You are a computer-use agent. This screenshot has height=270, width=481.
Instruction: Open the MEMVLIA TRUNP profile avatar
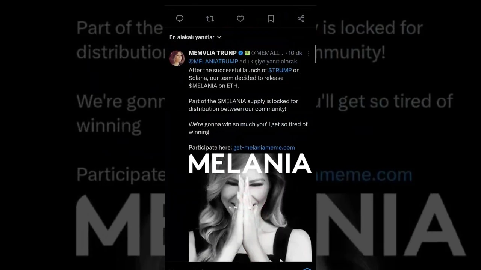177,58
